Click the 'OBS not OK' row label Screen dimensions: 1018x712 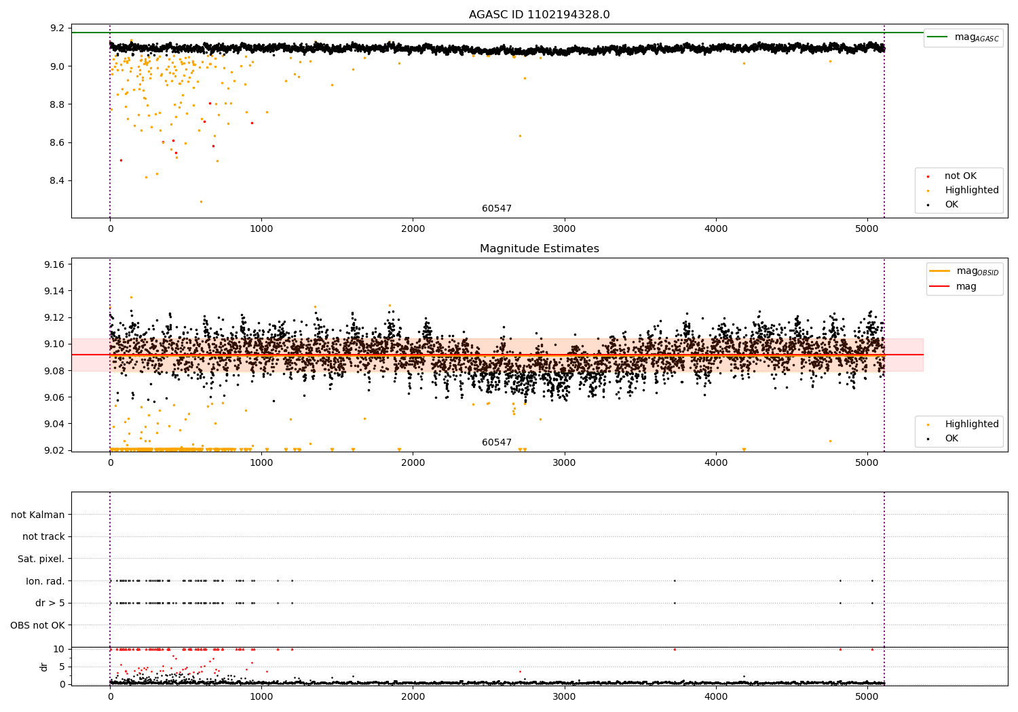click(37, 625)
